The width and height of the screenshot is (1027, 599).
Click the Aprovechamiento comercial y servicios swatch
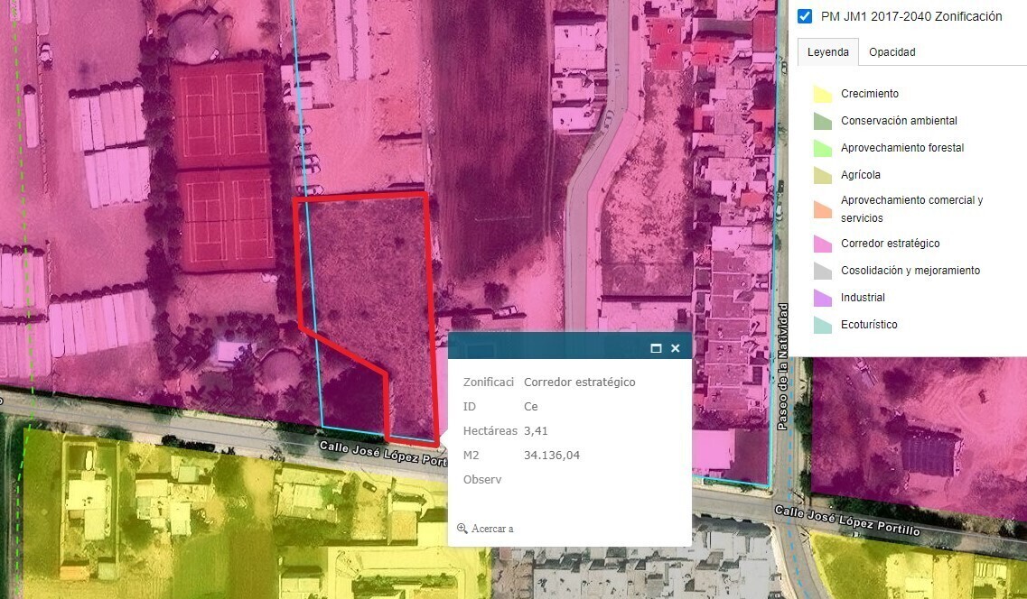[822, 209]
